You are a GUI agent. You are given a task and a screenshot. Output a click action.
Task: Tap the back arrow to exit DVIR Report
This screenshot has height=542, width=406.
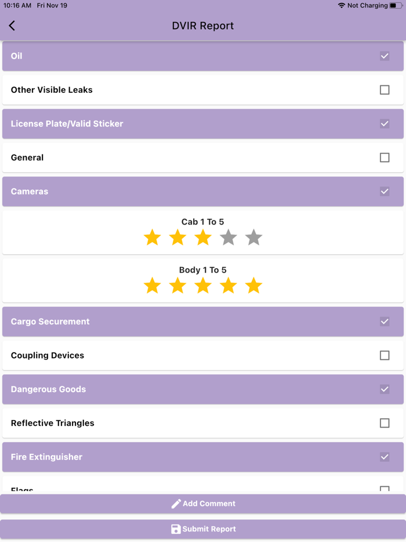(x=12, y=26)
